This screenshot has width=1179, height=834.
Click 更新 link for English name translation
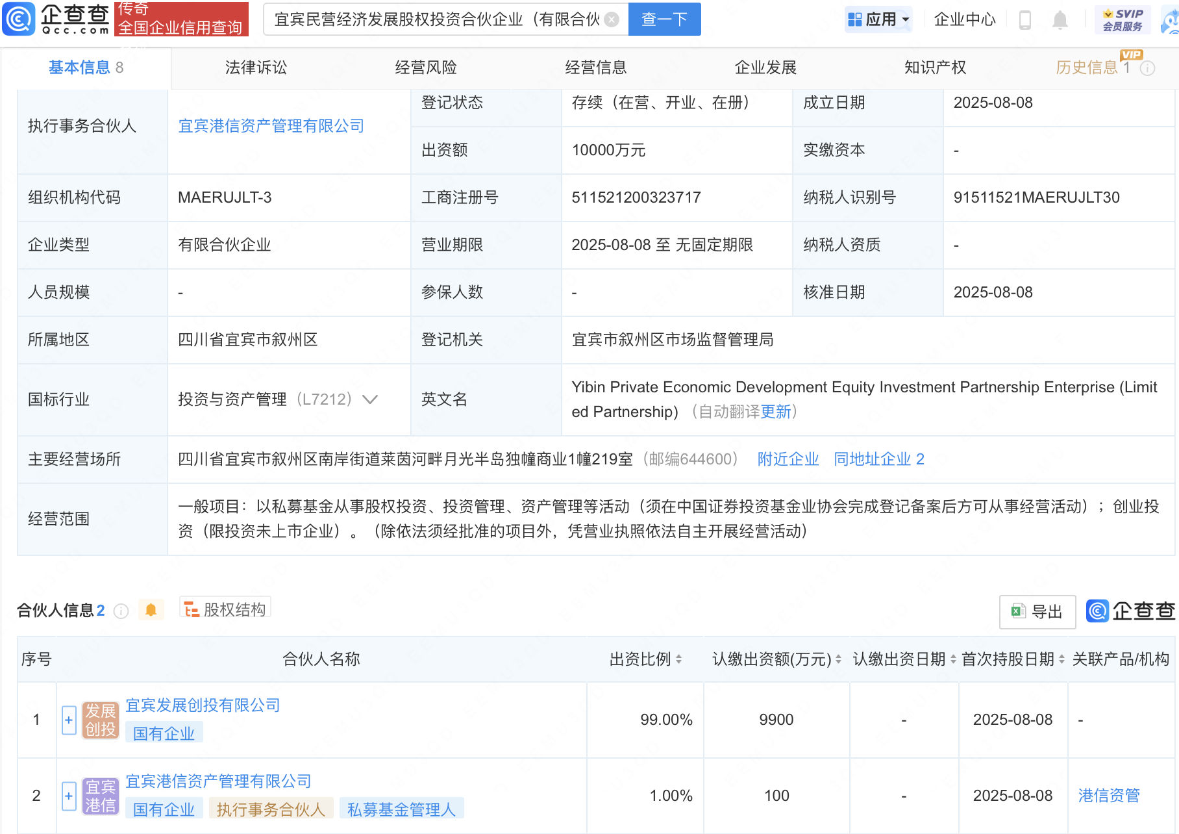tap(776, 412)
